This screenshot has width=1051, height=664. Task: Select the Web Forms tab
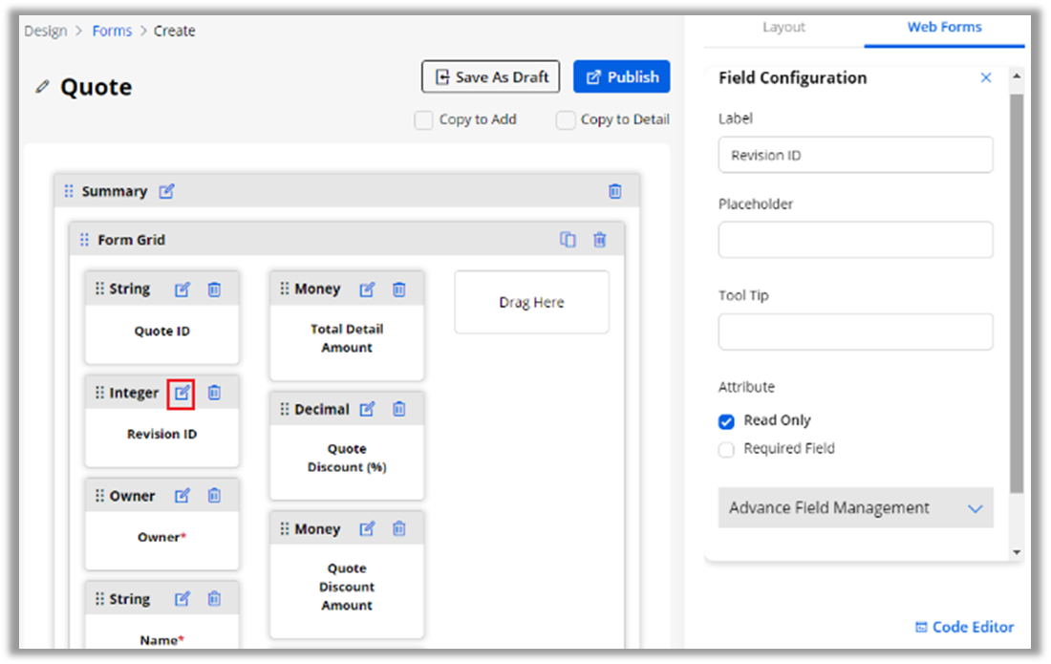tap(944, 27)
